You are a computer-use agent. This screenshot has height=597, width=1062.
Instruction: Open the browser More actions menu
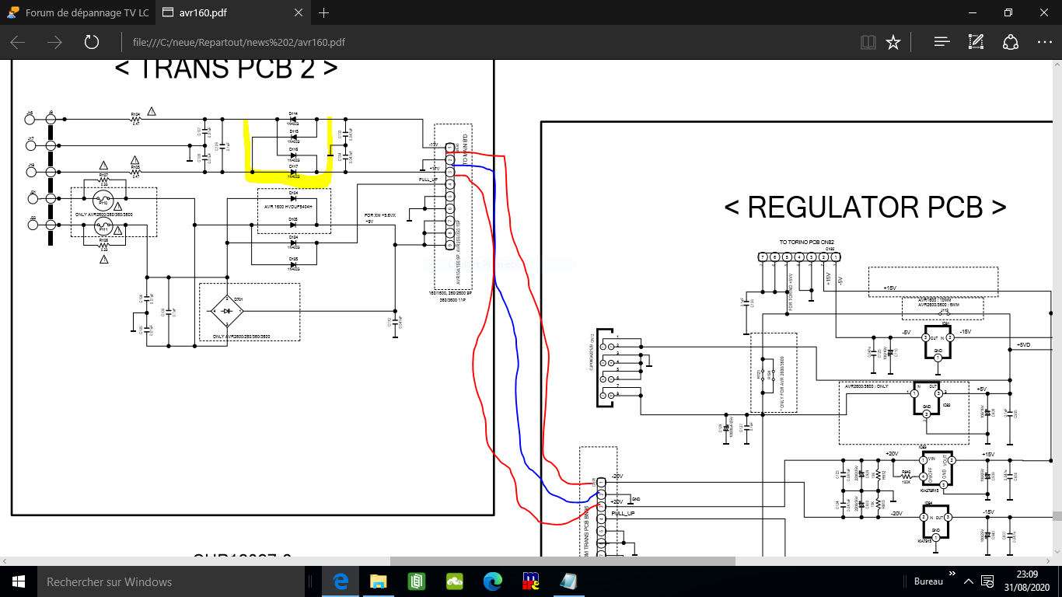click(1044, 42)
